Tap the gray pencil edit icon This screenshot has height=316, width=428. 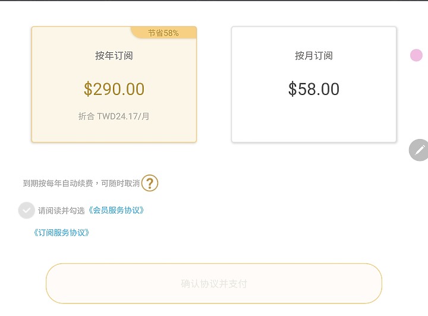point(419,150)
